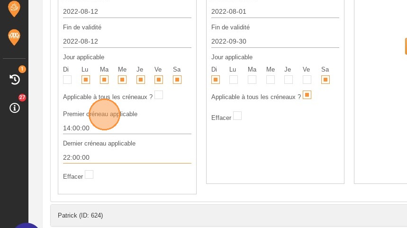
Task: Check Effacer box in right card
Action: tap(237, 116)
